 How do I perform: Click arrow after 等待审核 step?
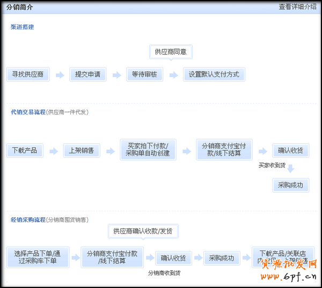coord(173,75)
